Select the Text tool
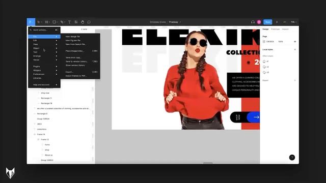The width and height of the screenshot is (326, 183). coord(69,22)
